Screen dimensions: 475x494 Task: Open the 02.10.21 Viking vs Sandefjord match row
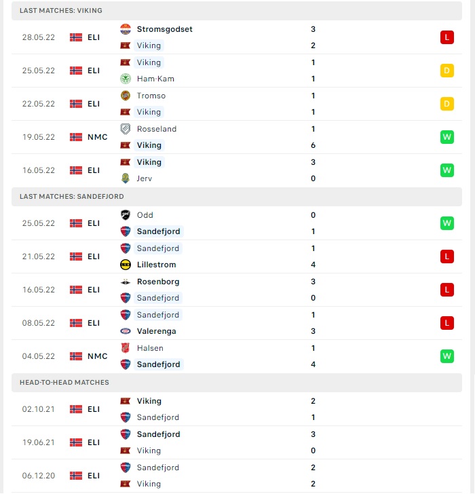point(237,409)
